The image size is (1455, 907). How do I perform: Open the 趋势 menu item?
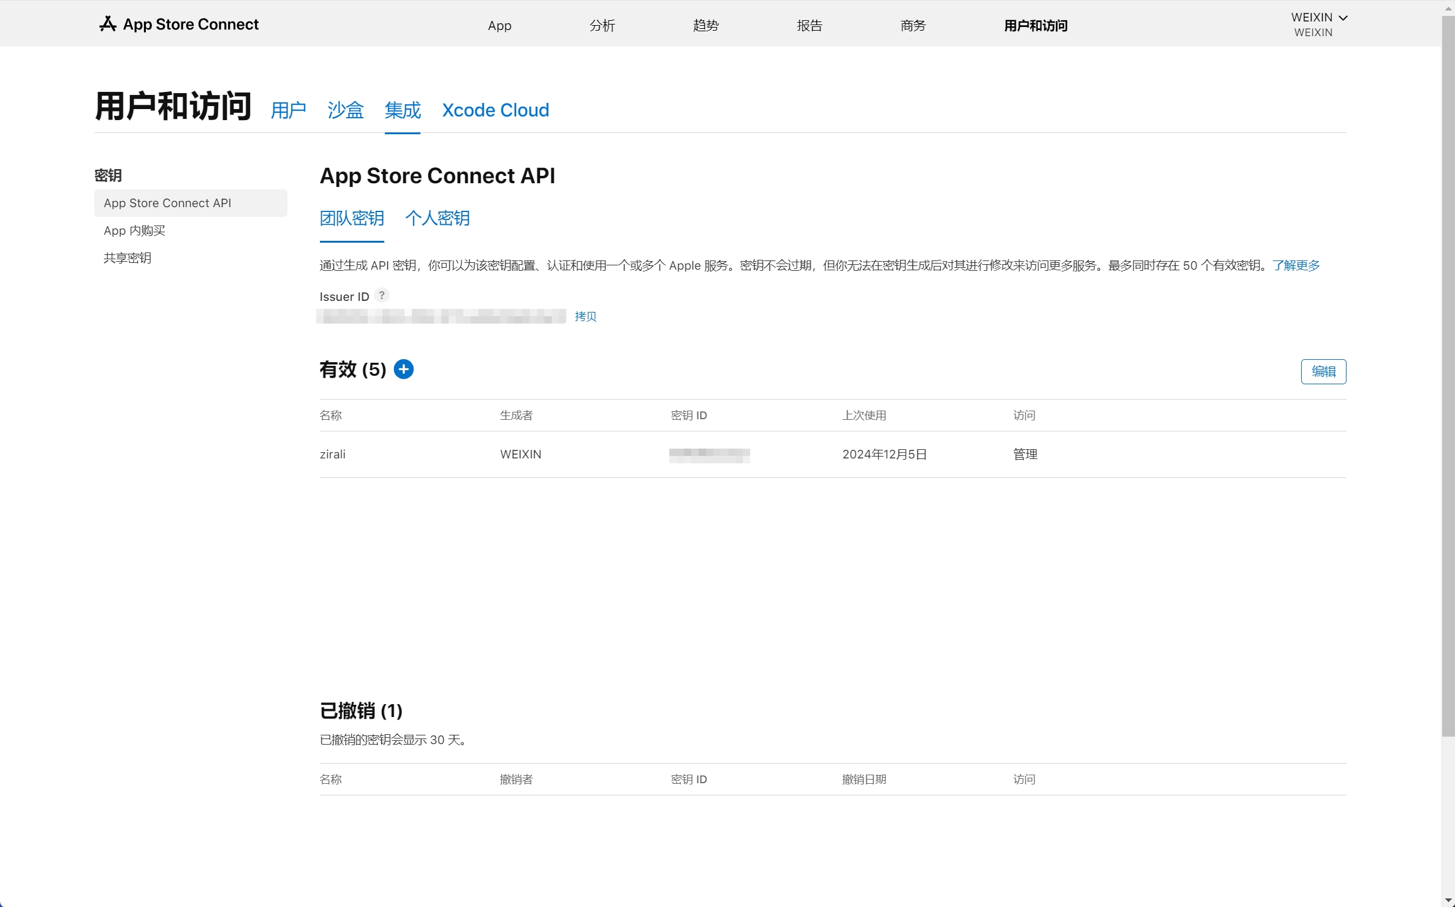(x=706, y=25)
